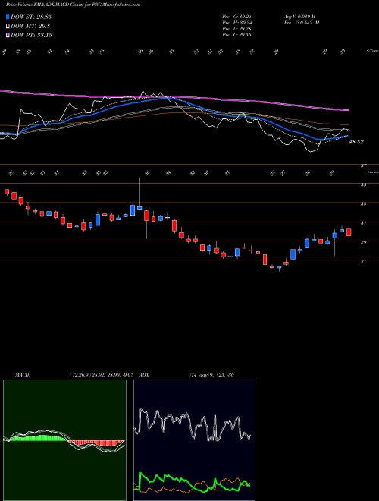The width and height of the screenshot is (379, 501).
Task: Click the ADX (14 day) values text
Action: [211, 375]
